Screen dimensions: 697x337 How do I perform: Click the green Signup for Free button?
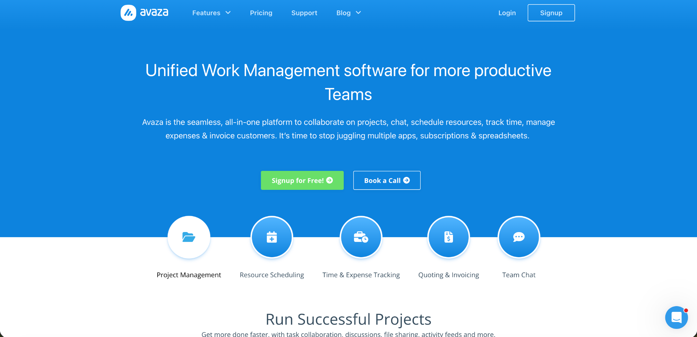tap(302, 180)
